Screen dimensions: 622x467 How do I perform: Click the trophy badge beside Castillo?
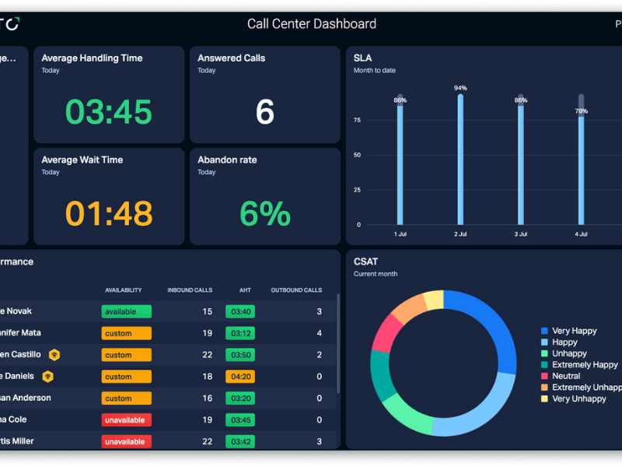pos(54,355)
